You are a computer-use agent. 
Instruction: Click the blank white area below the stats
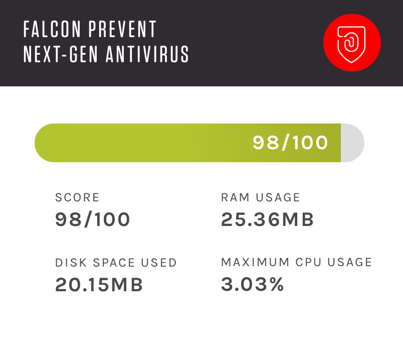tap(200, 324)
